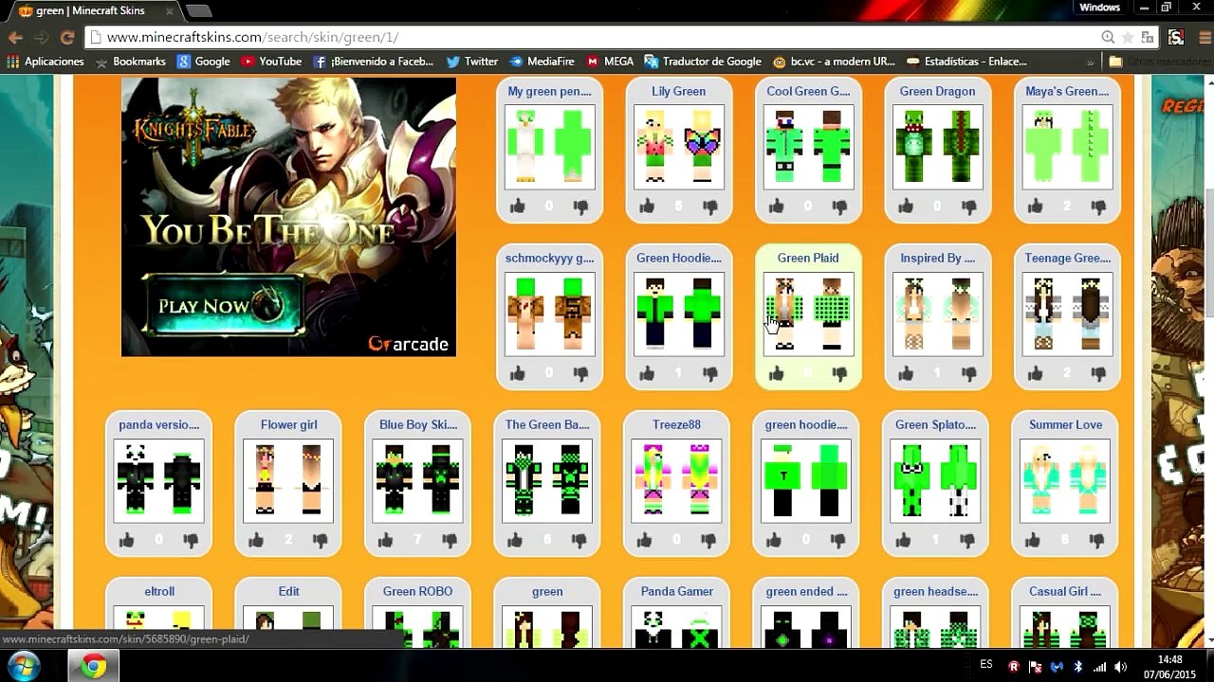The height and width of the screenshot is (682, 1214).
Task: View the Cool Green G... skin preview image
Action: click(x=808, y=148)
